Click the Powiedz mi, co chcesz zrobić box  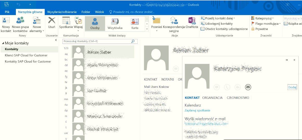132,12
